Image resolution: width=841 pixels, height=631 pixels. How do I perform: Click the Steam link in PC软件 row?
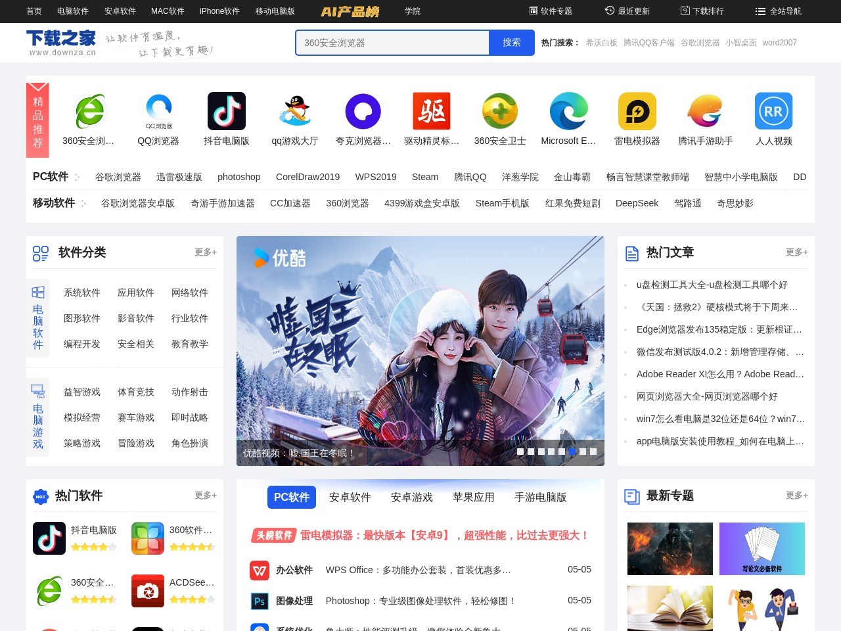[425, 177]
